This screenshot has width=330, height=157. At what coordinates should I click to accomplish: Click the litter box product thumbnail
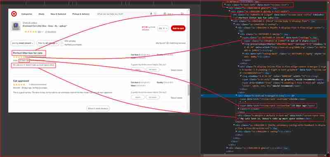(16, 26)
